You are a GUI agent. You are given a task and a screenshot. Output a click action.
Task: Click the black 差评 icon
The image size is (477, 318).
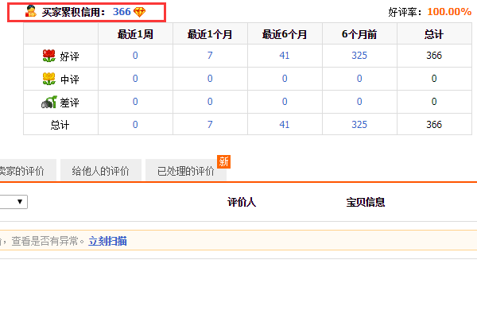[x=49, y=102]
